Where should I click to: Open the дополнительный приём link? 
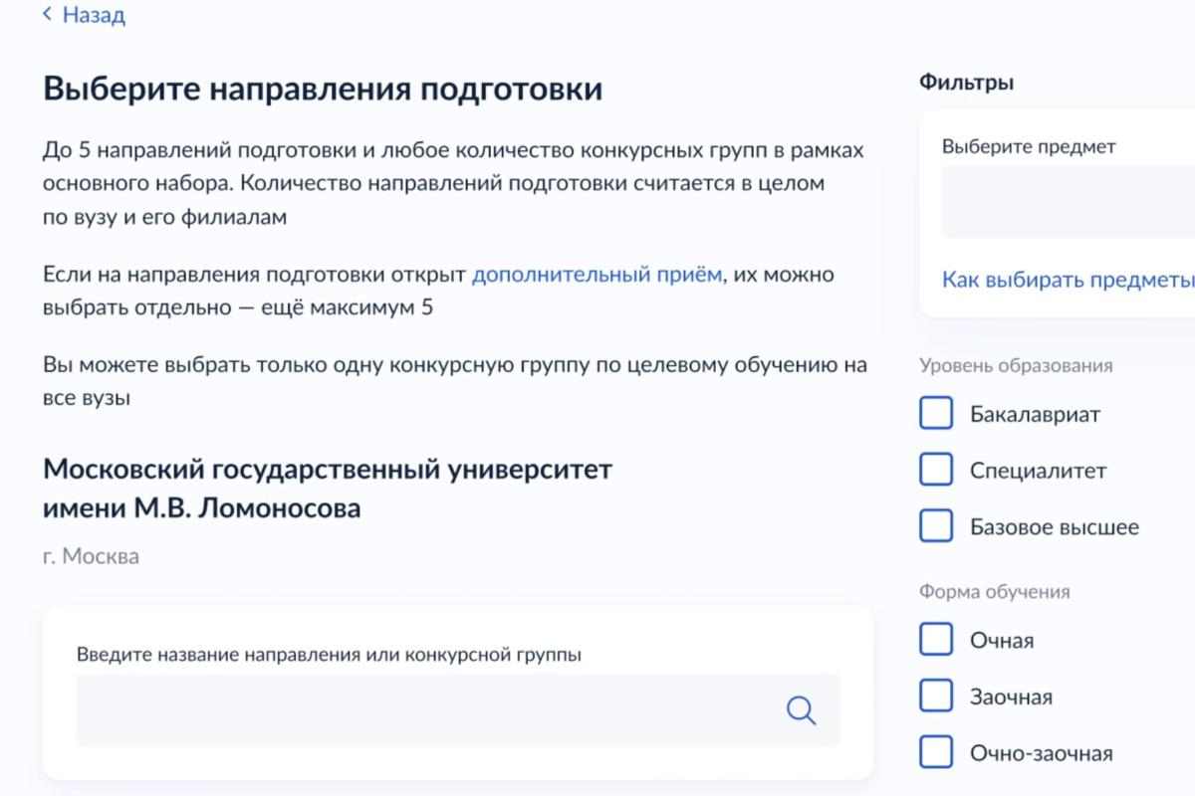(597, 275)
